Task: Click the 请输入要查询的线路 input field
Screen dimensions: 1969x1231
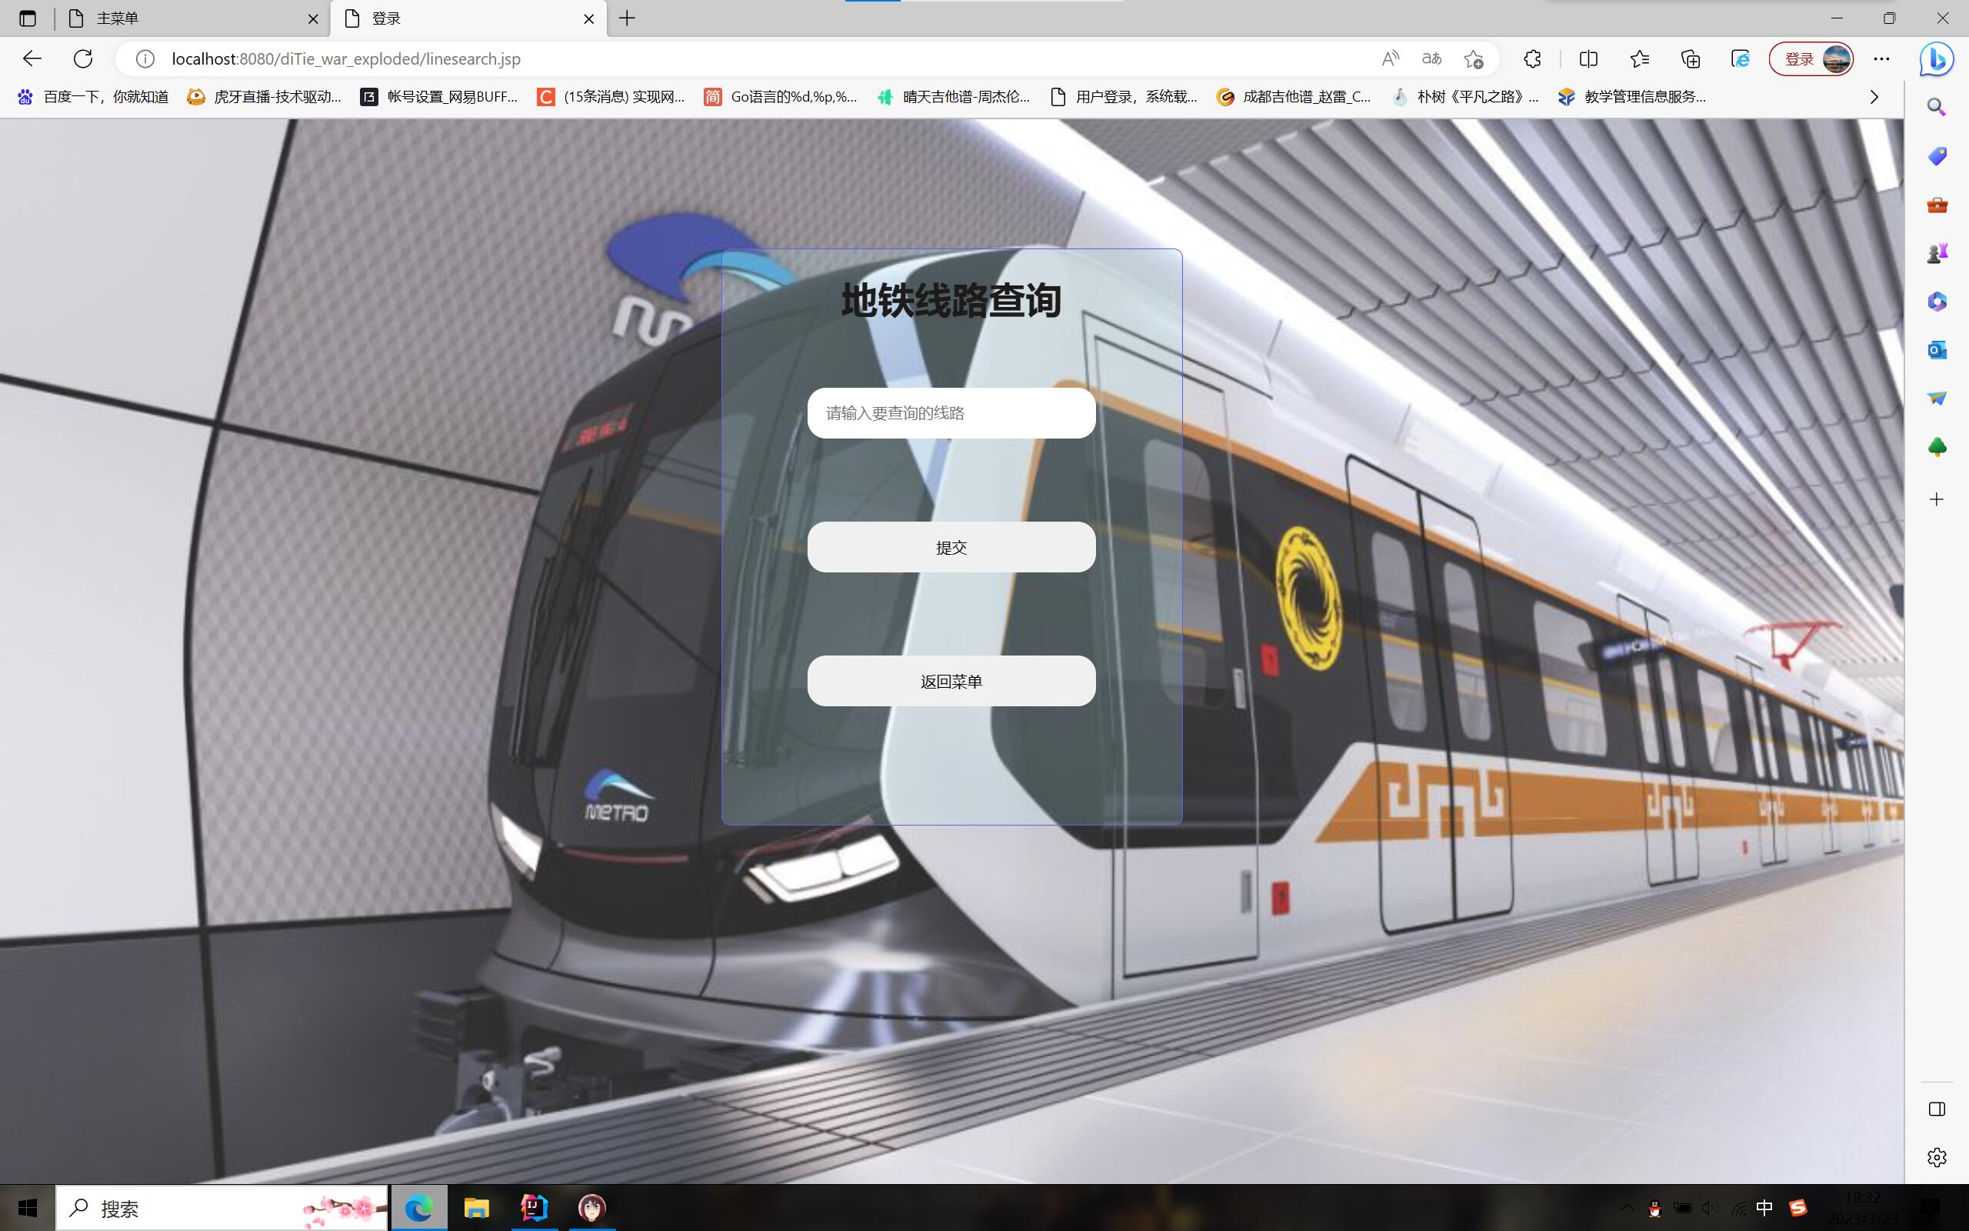Action: [951, 413]
